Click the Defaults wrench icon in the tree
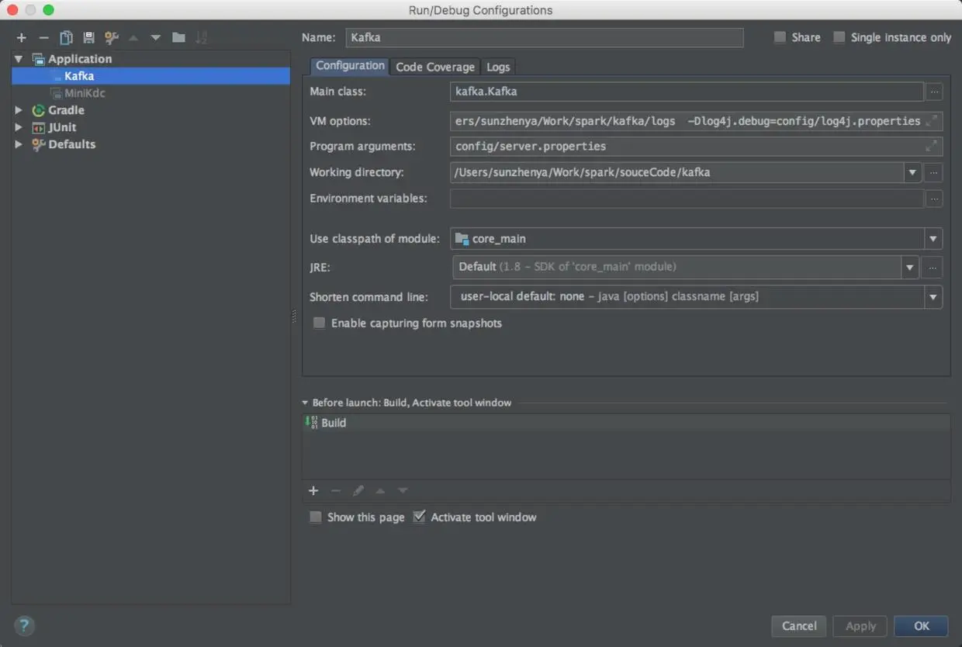 [x=38, y=144]
